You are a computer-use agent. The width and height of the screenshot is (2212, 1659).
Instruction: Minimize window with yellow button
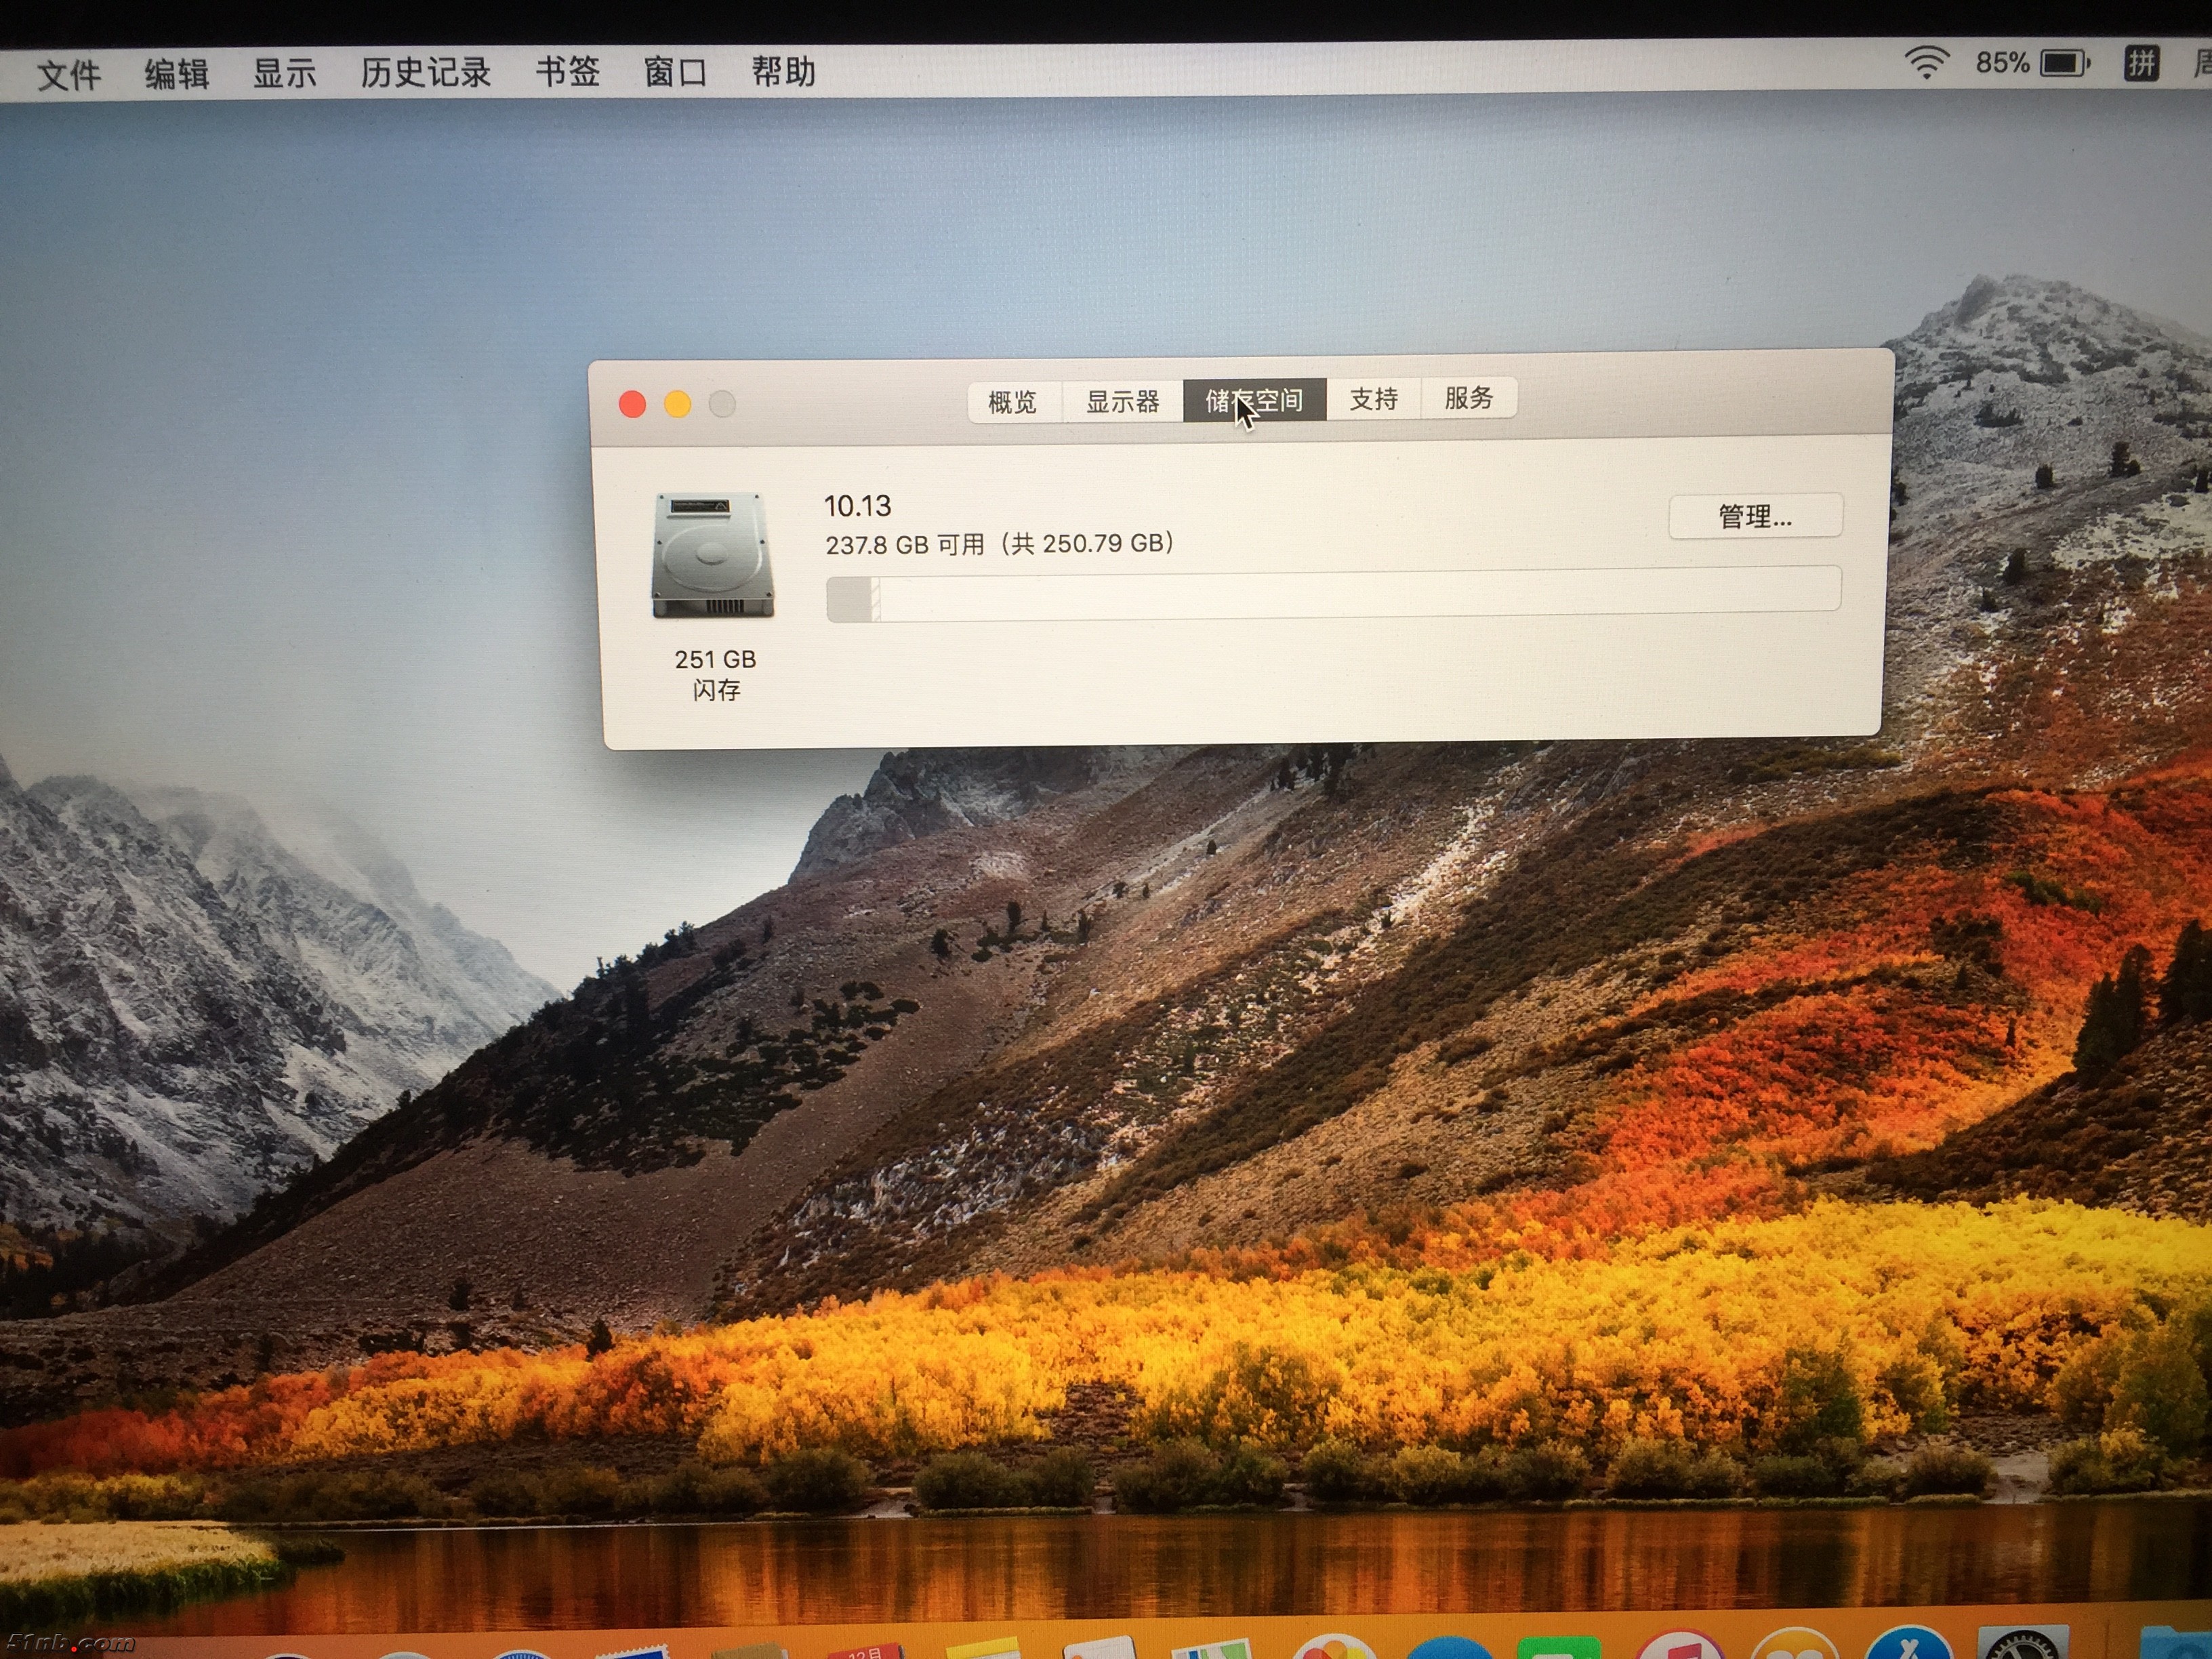(678, 404)
